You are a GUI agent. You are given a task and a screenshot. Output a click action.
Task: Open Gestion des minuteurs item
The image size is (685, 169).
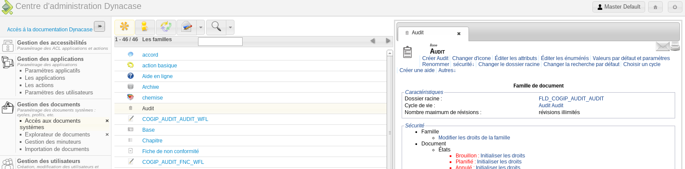53,142
